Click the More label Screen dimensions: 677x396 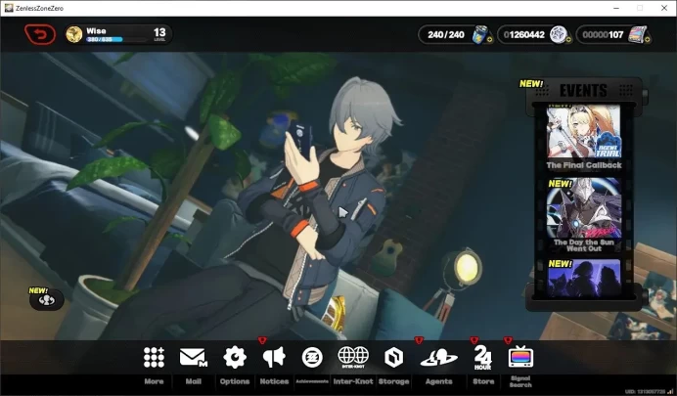pos(154,381)
